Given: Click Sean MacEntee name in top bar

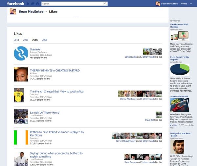Looking at the screenshot, I should [169, 4].
